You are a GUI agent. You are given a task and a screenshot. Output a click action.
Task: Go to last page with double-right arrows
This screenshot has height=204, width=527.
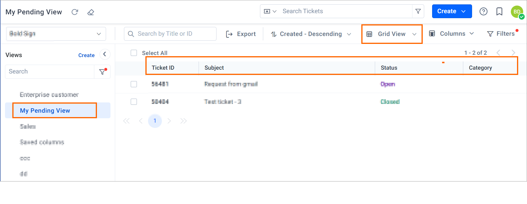(183, 121)
